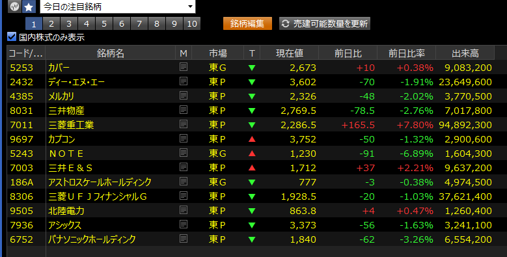This screenshot has width=507, height=257.
Task: Click memo icon in メルカリ row
Action: pyautogui.click(x=184, y=96)
